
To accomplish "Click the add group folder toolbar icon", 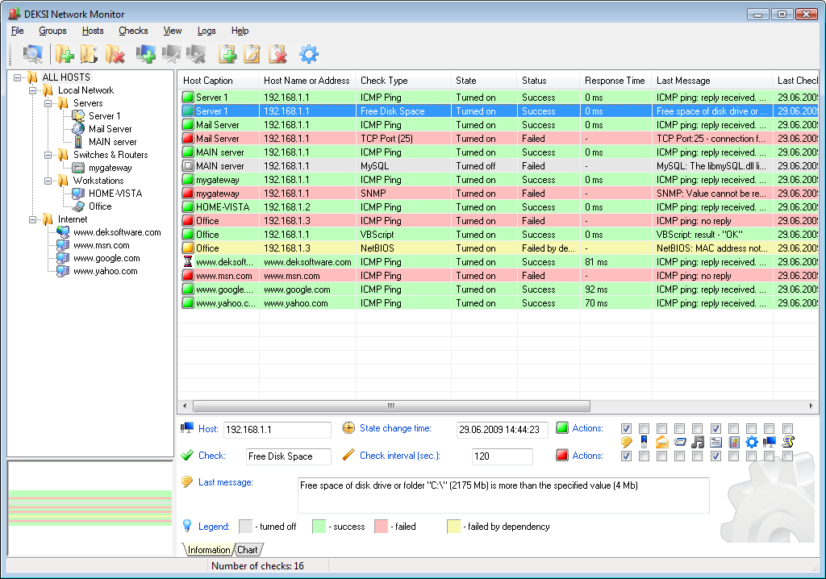I will [65, 54].
